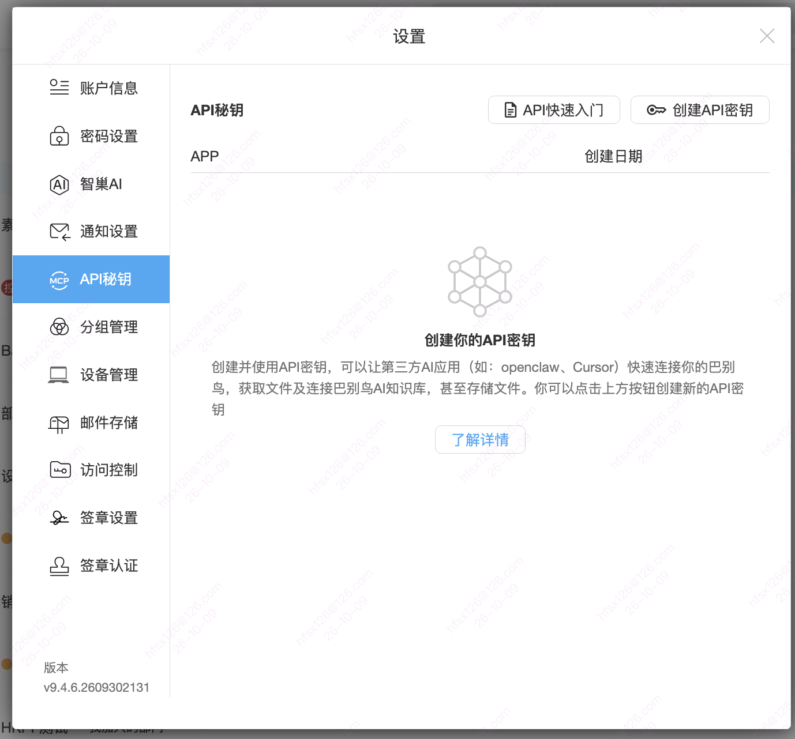Click the 通知设置 envelope icon
The height and width of the screenshot is (739, 795).
(x=59, y=232)
